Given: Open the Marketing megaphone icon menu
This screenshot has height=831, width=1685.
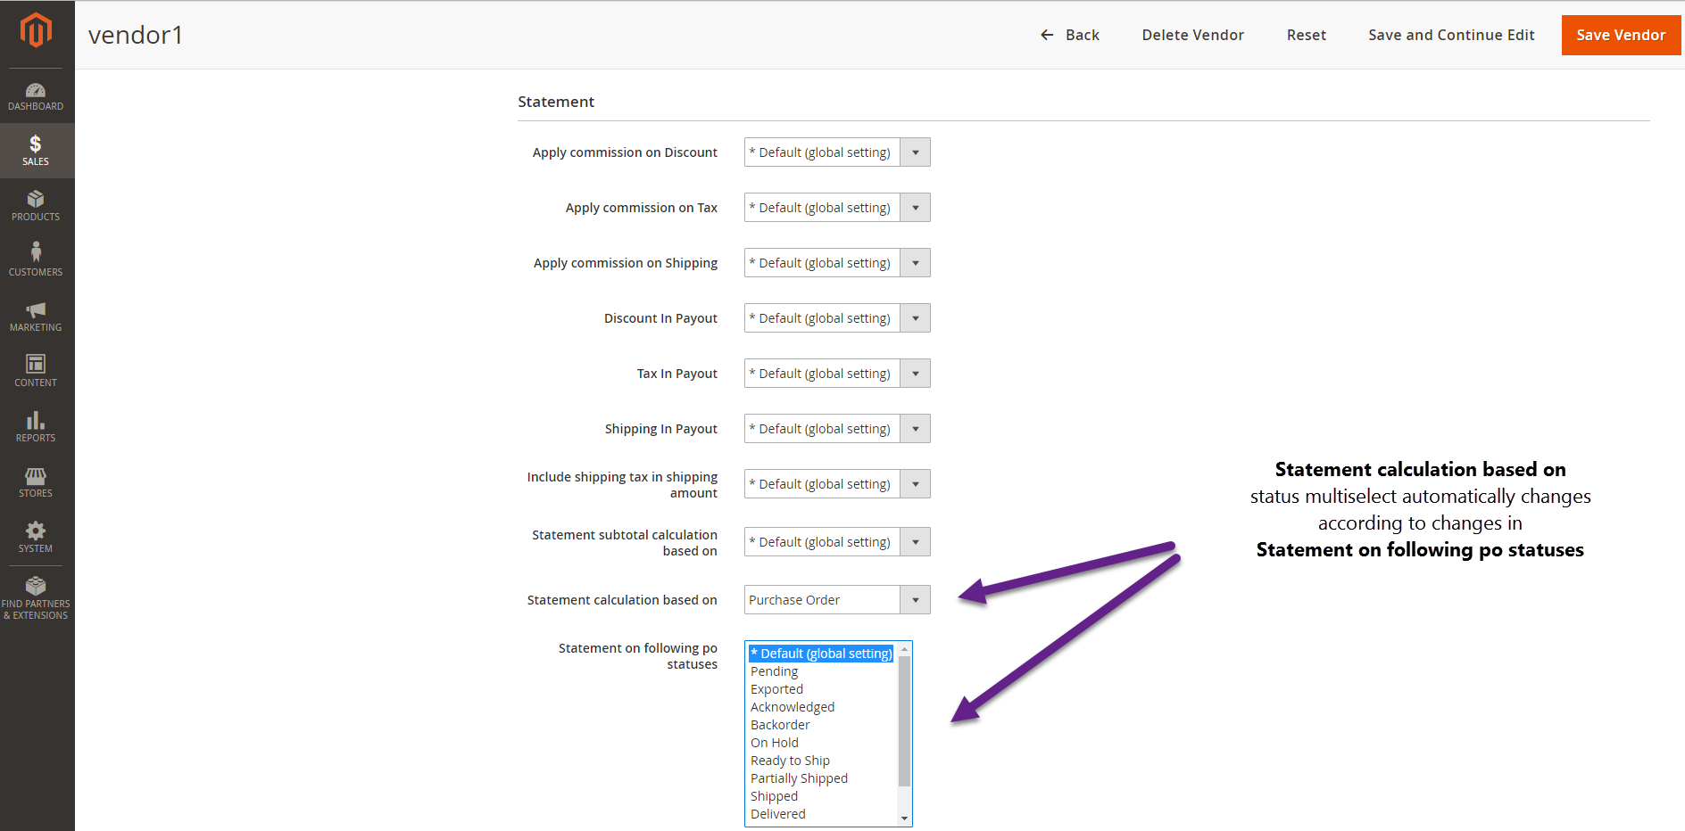Looking at the screenshot, I should tap(36, 317).
